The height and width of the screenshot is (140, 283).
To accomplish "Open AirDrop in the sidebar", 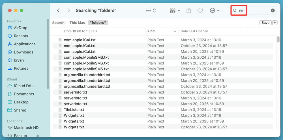I will [18, 28].
